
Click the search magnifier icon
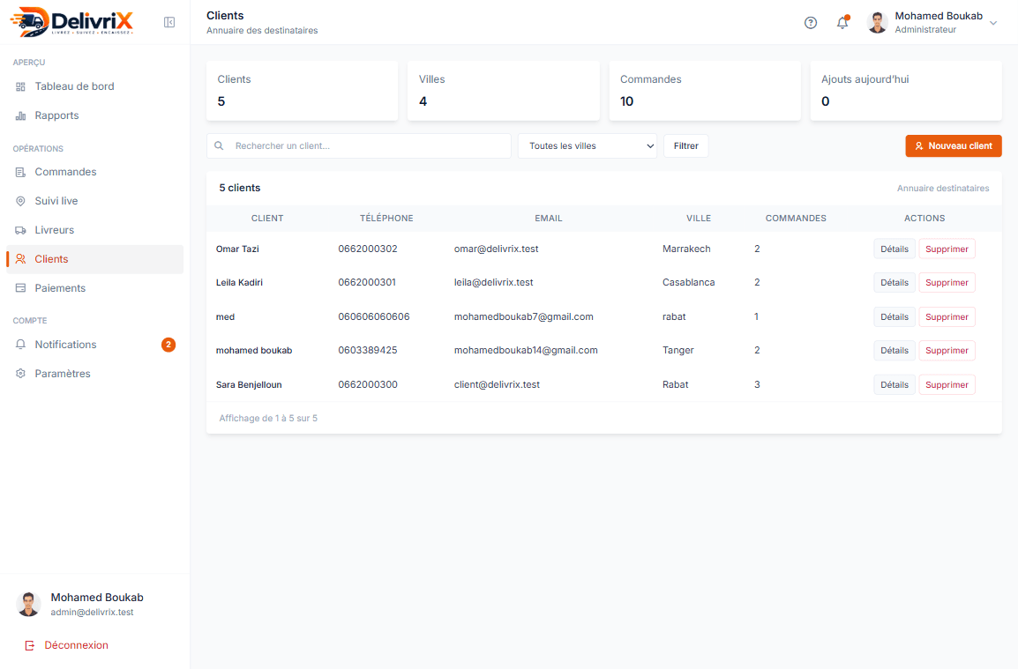click(x=220, y=146)
